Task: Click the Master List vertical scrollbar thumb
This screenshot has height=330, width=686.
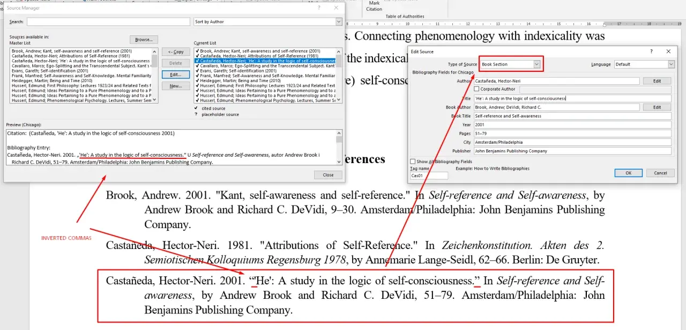Action: 155,62
